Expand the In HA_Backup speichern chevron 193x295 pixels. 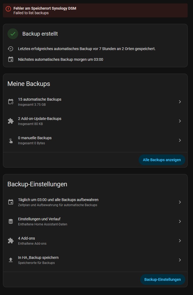[x=180, y=260]
